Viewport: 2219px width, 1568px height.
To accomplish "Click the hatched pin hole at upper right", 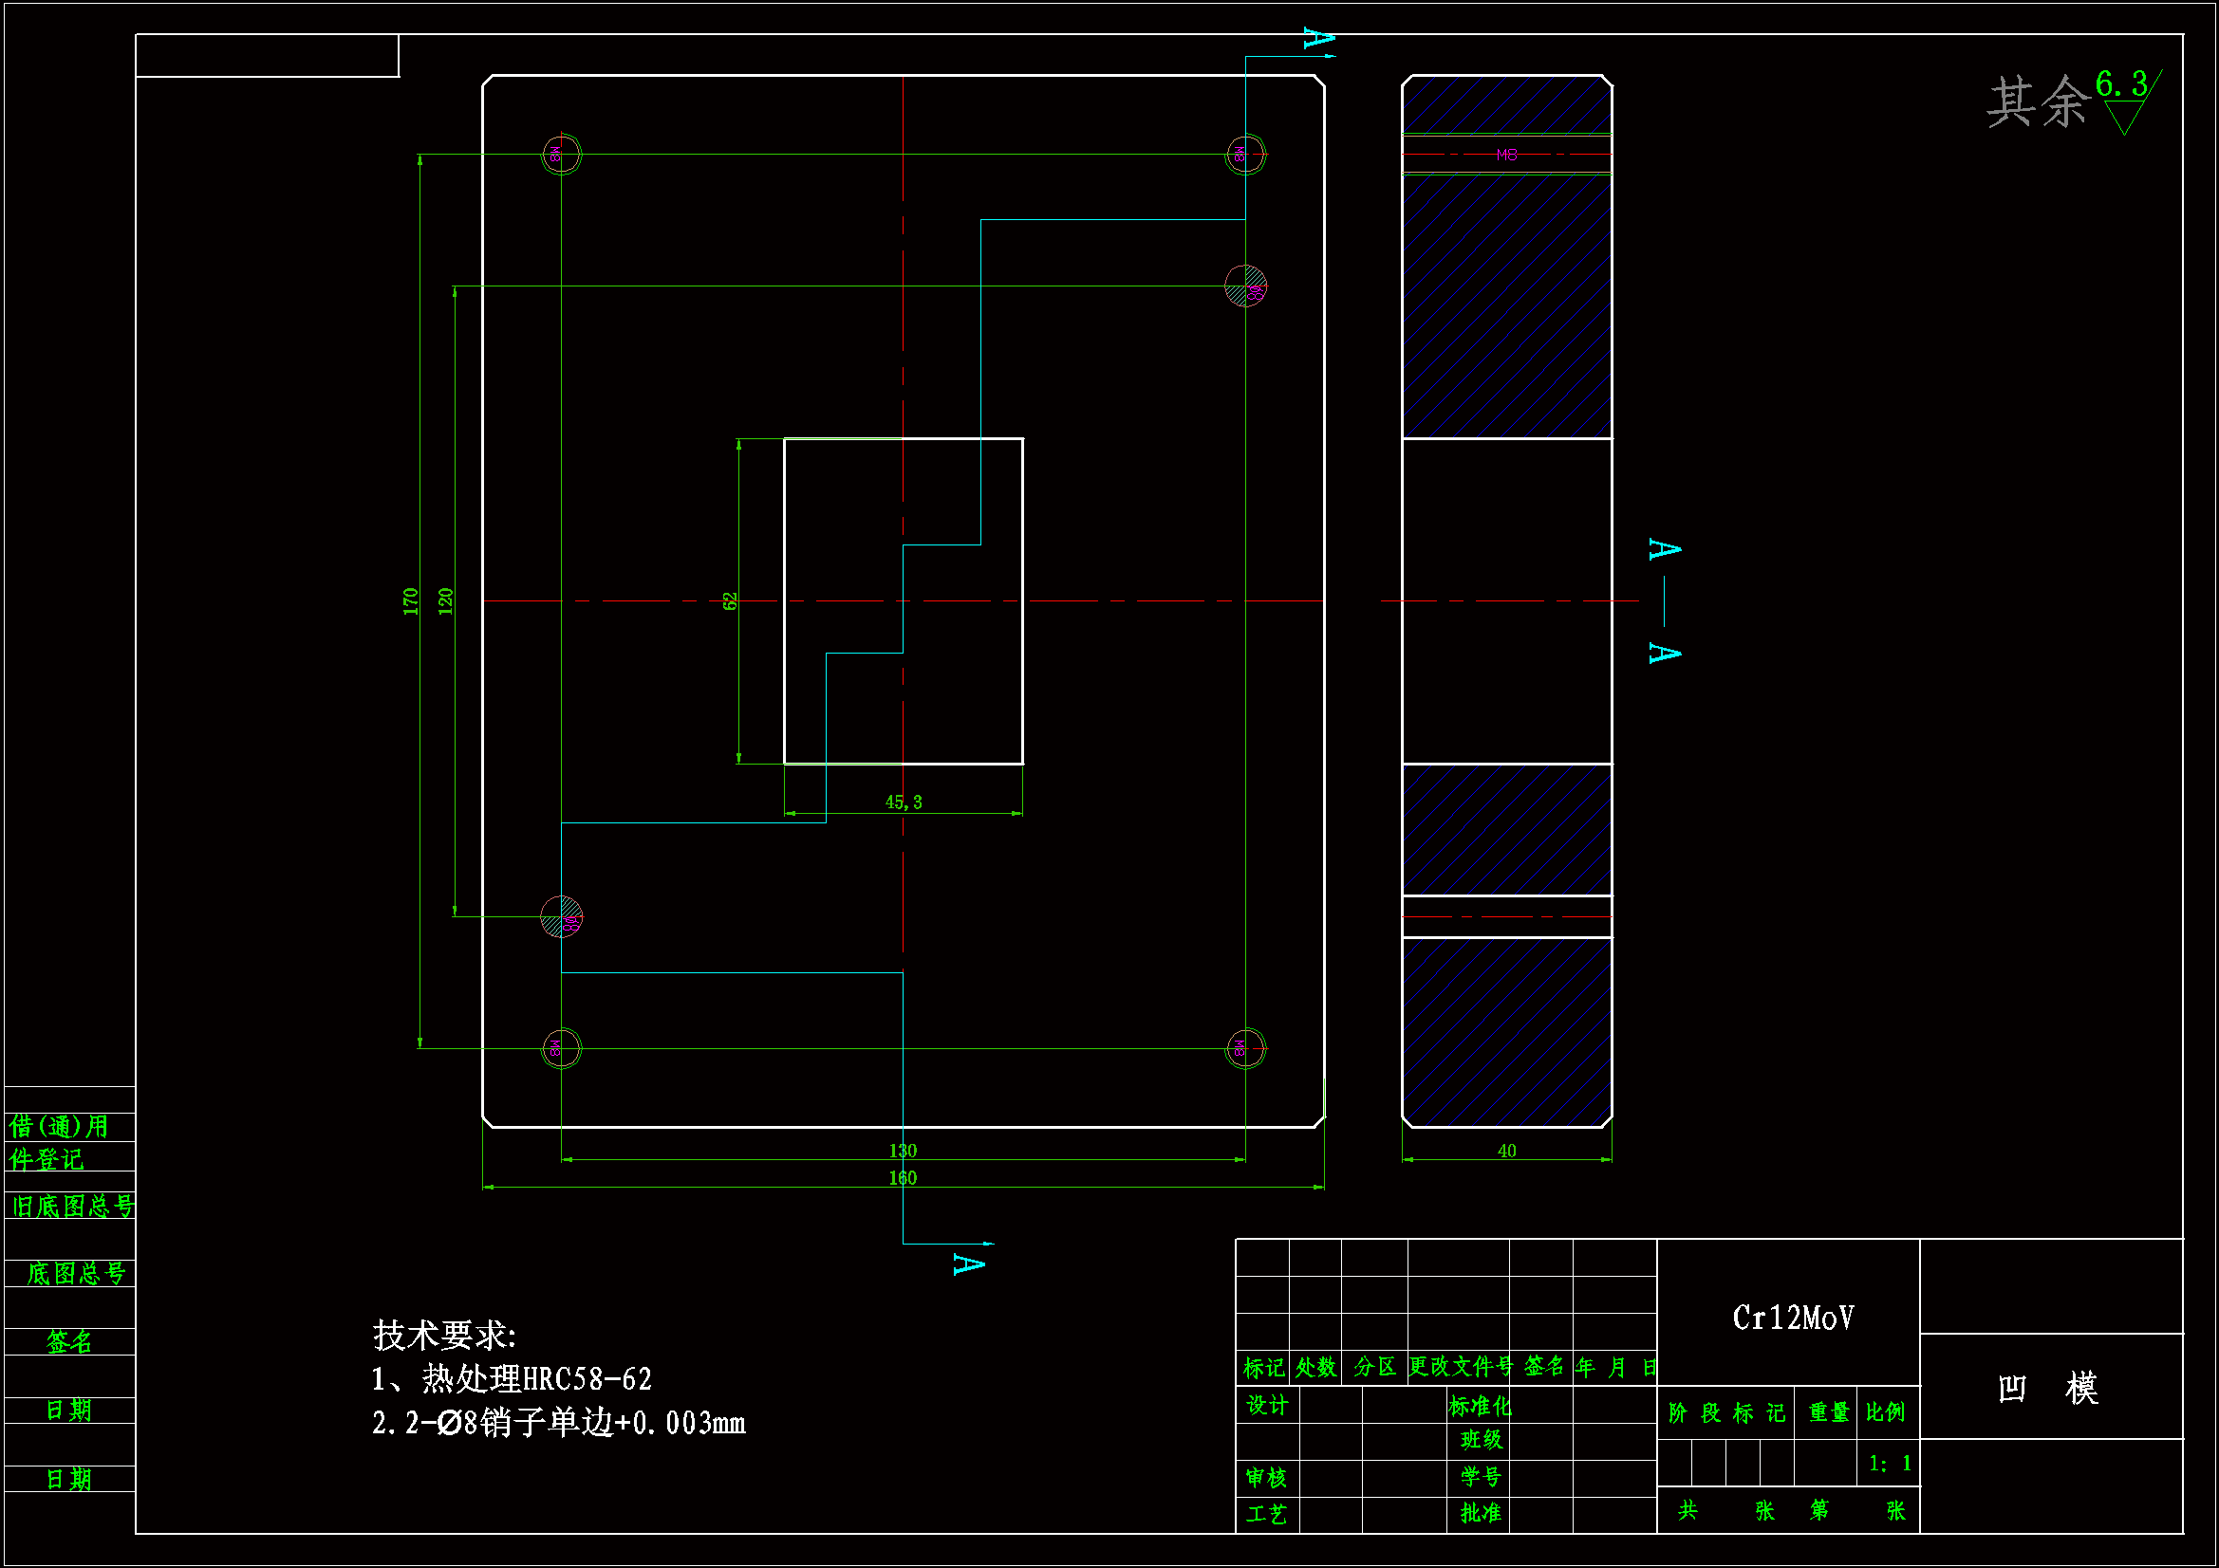I will (1245, 286).
